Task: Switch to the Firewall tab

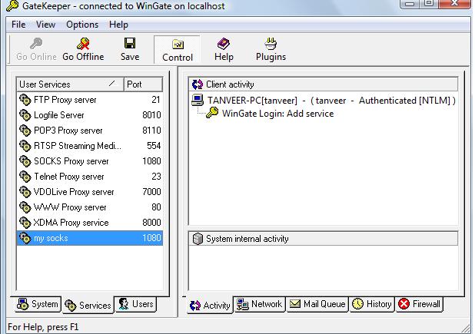Action: tap(420, 304)
